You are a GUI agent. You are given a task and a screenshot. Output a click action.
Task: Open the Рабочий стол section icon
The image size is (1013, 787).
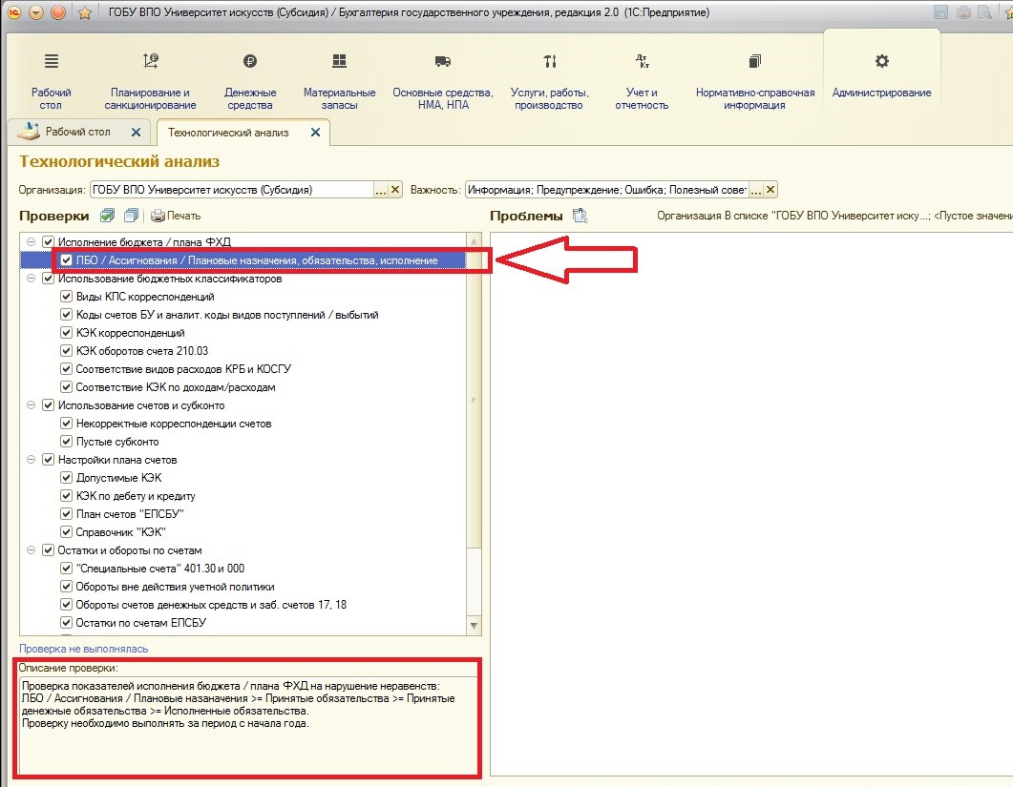pos(52,62)
